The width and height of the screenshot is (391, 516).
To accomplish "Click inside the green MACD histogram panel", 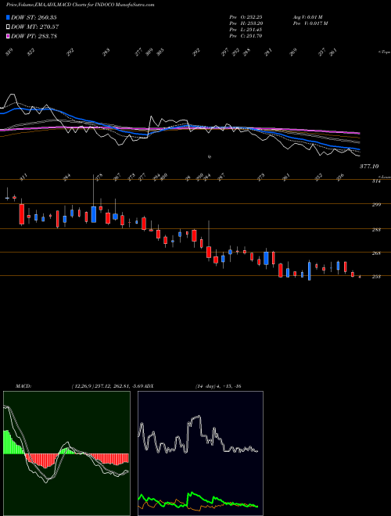I will (x=66, y=453).
